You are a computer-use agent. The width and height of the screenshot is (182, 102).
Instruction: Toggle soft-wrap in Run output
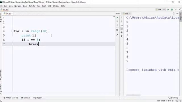[121, 25]
